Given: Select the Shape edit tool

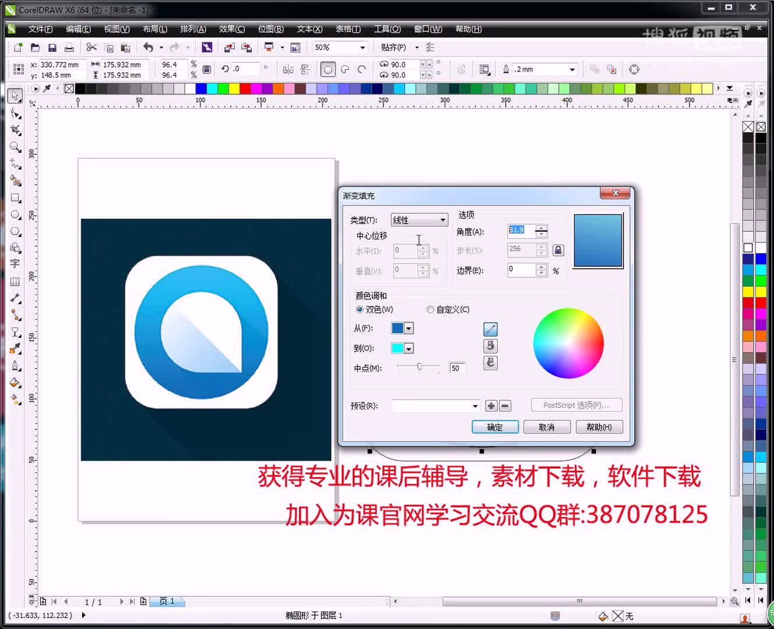Looking at the screenshot, I should tap(15, 113).
